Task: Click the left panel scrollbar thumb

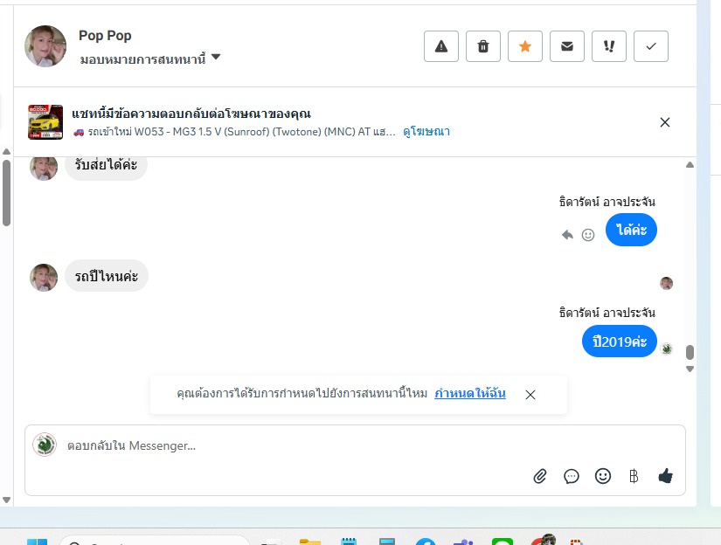Action: pos(6,193)
